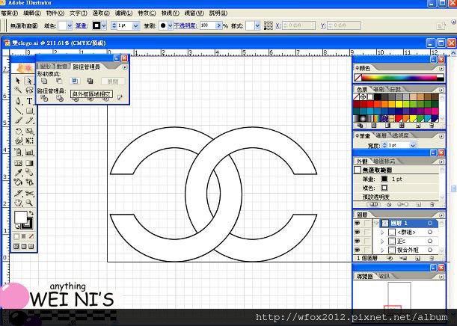457x326 pixels.
Task: Expand the <群組> sublayer
Action: click(x=383, y=233)
